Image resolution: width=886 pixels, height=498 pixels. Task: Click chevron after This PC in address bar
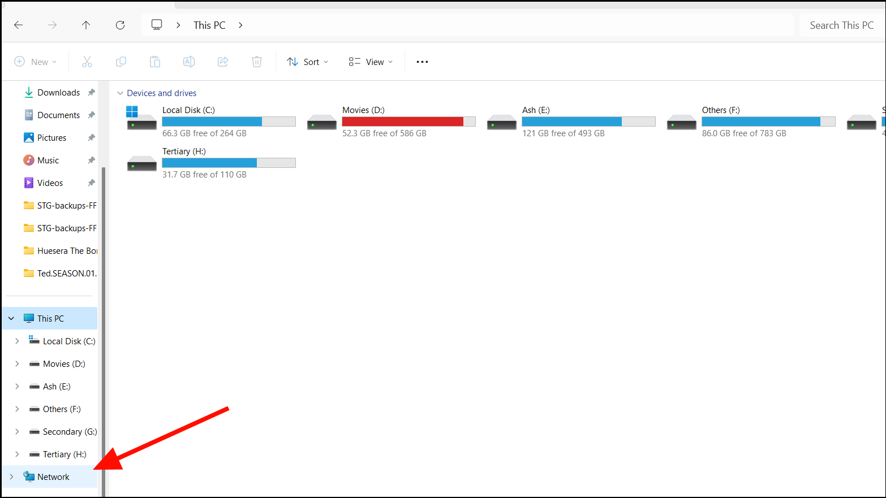point(240,25)
